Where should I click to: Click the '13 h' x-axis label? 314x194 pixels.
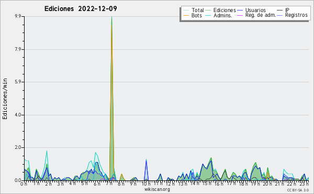[182, 184]
